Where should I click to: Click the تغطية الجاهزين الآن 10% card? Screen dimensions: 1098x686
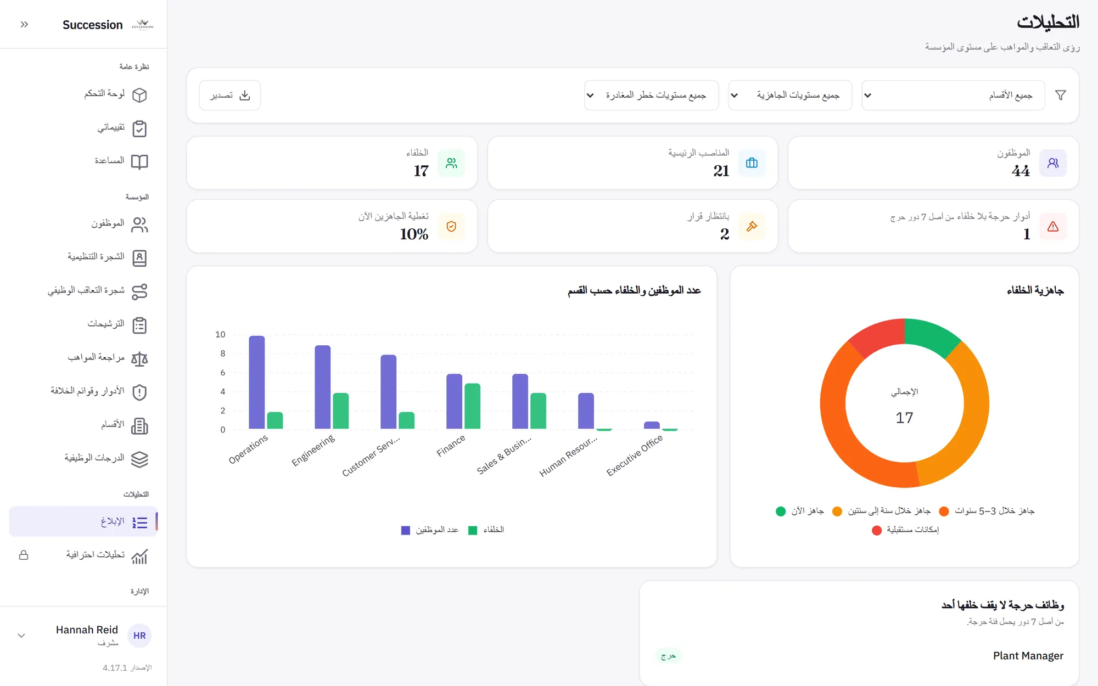[332, 226]
